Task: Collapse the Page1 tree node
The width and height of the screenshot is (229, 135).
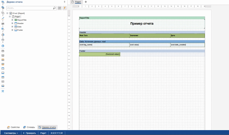Action: 10,17
